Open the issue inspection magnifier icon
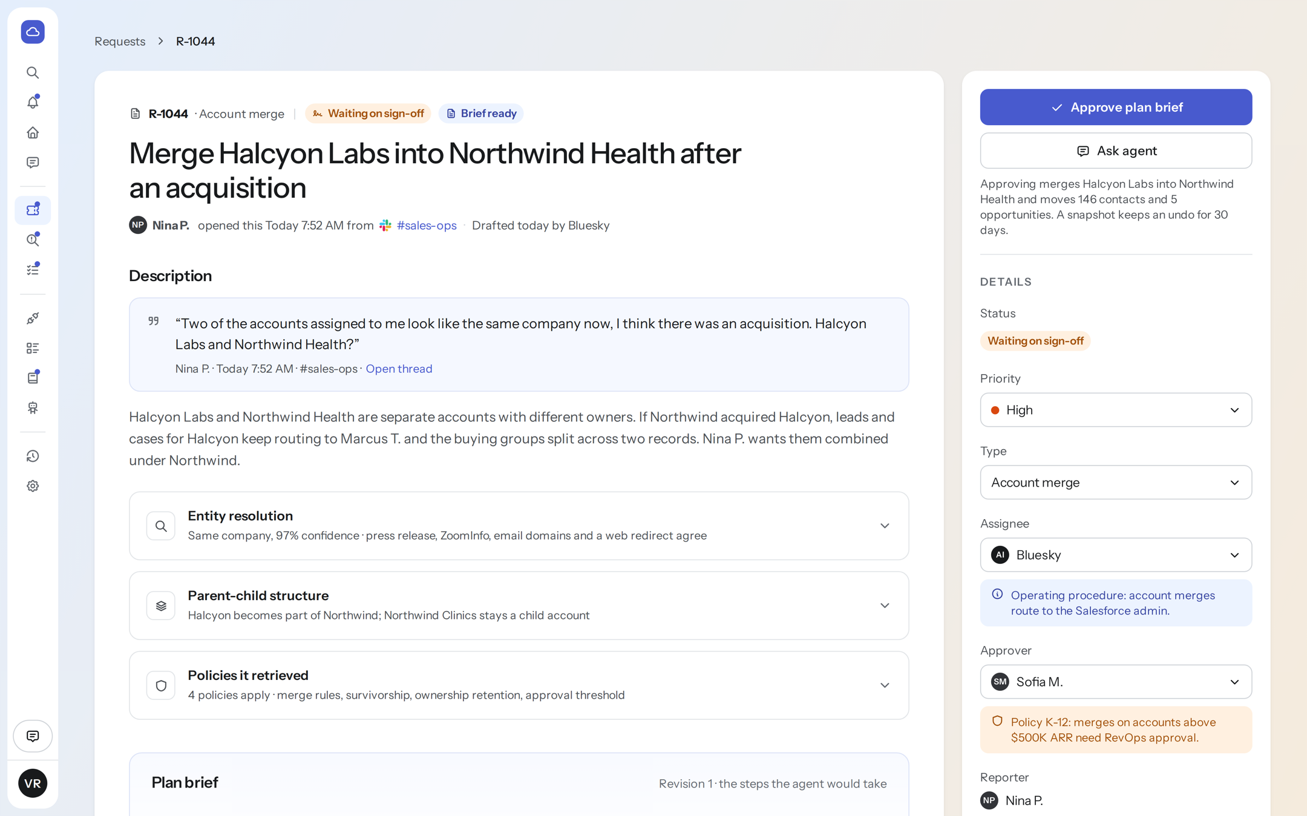1307x816 pixels. tap(33, 240)
